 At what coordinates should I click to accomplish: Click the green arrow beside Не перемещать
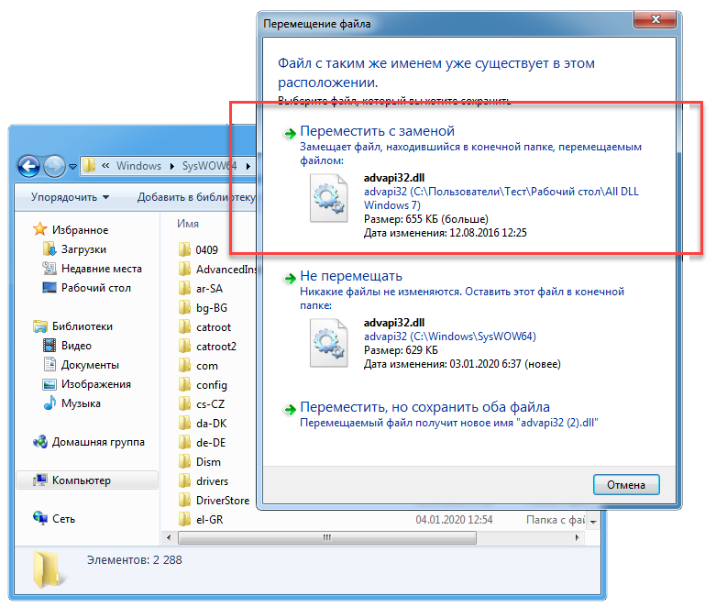pos(290,278)
